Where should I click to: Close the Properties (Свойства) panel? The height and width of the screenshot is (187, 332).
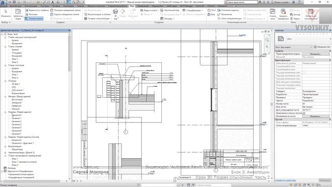330,31
